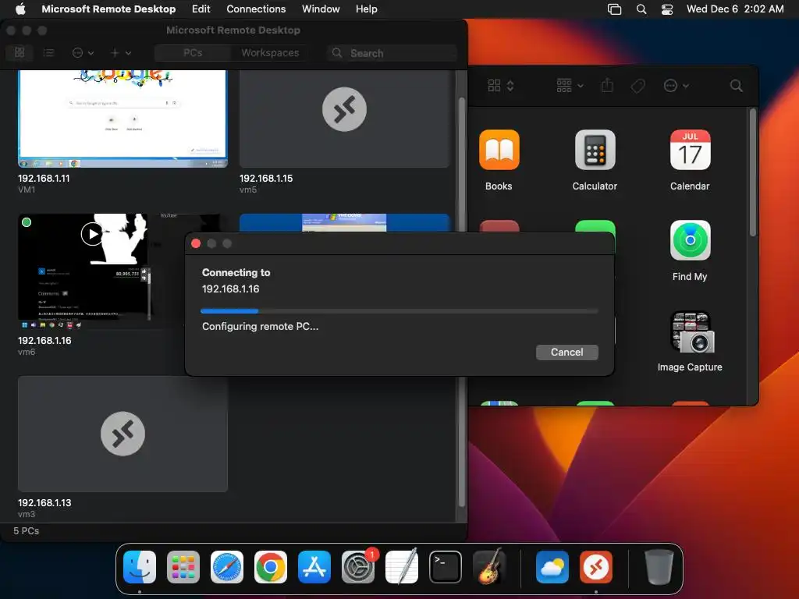This screenshot has height=599, width=799.
Task: Click the 192.168.1.15 address label
Action: (266, 179)
